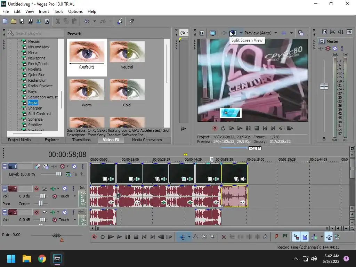356x267 pixels.
Task: Insert a Marker with the flag icon
Action: pyautogui.click(x=276, y=237)
